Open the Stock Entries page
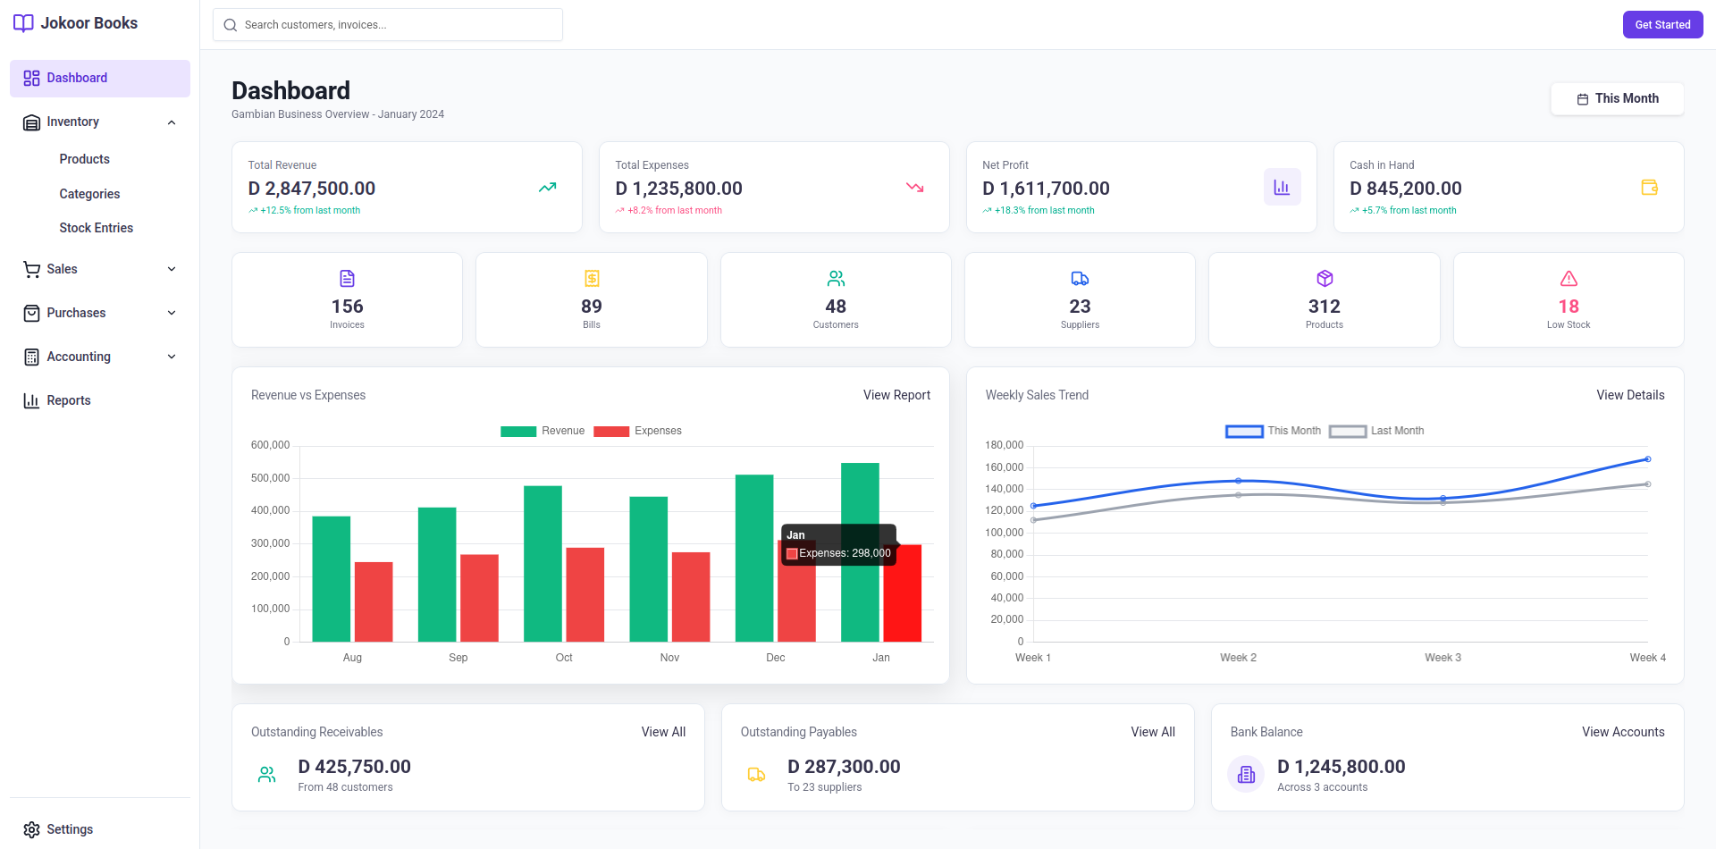Screen dimensions: 1716x849 (x=97, y=228)
